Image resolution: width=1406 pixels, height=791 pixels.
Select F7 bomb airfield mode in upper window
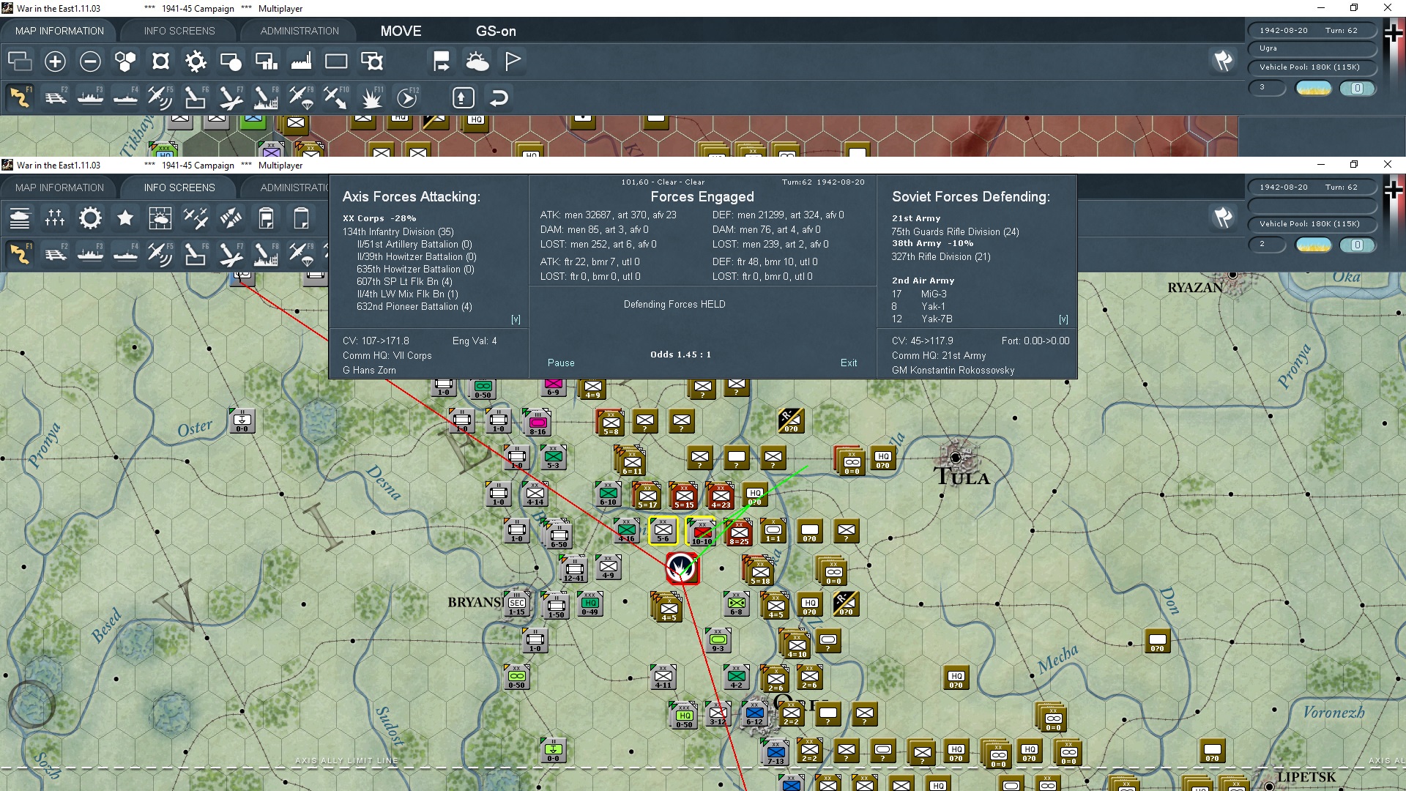click(x=231, y=97)
